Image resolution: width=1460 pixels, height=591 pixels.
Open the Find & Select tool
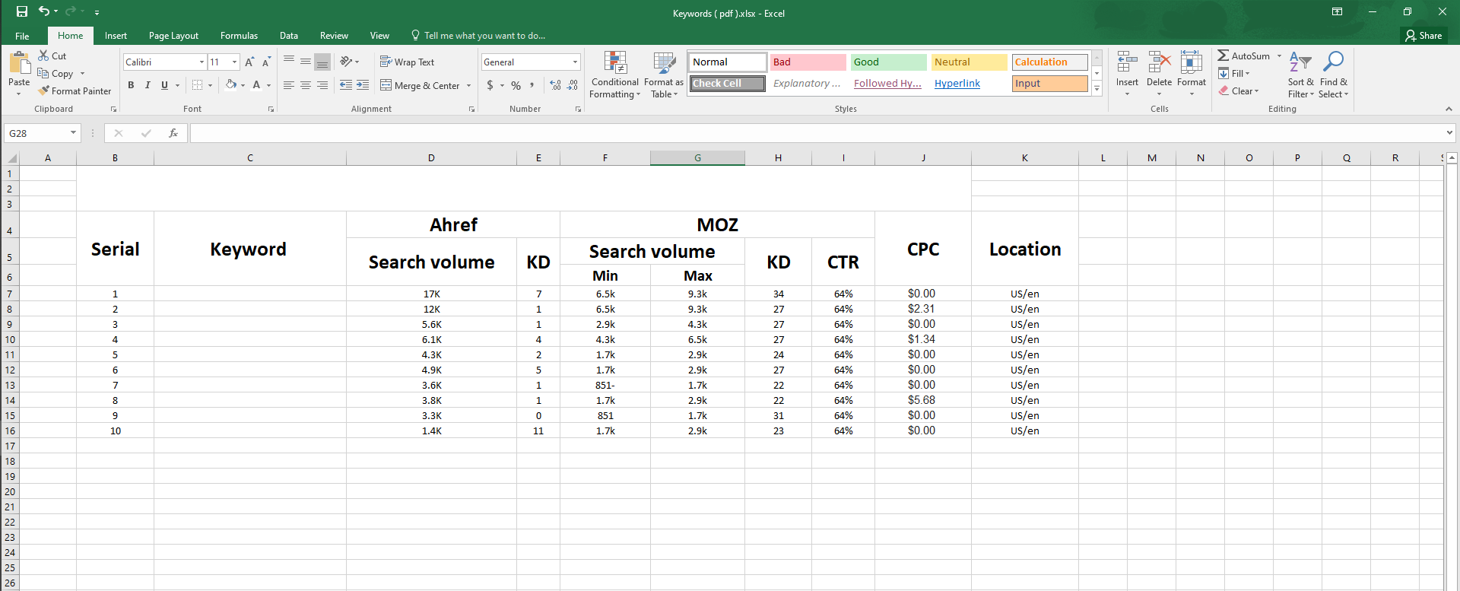1333,75
